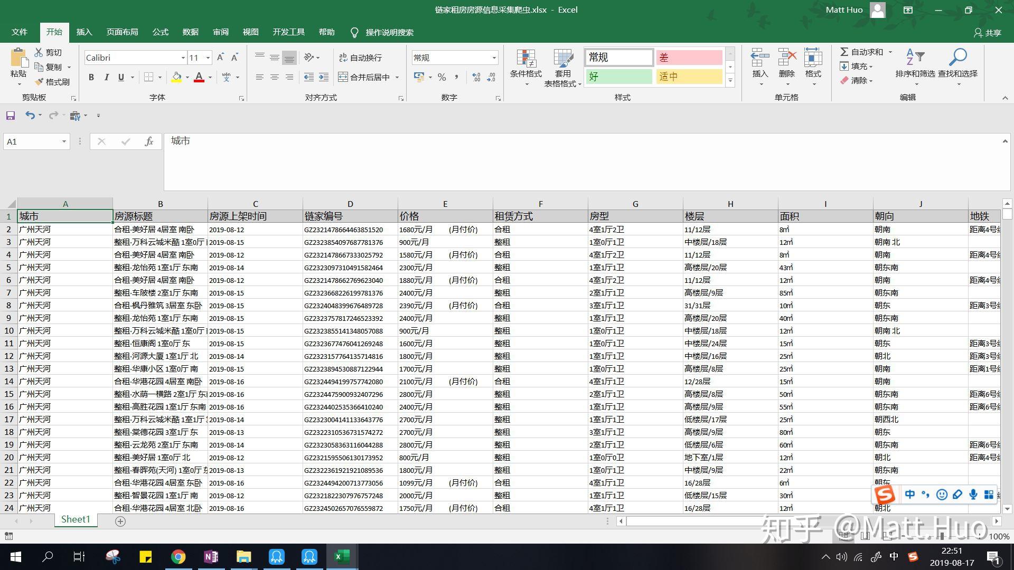Open the File (文件) tab

(20, 32)
